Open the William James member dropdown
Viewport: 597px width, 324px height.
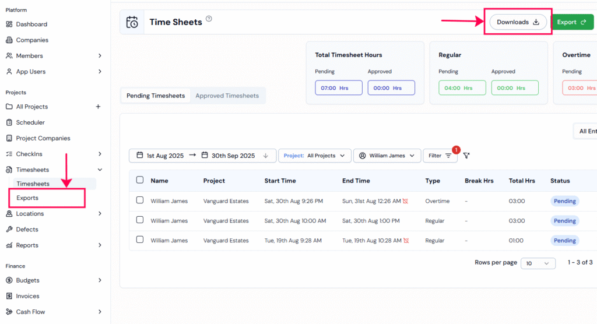point(387,156)
